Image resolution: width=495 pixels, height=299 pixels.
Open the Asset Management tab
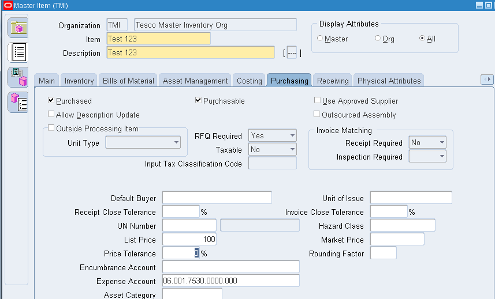[195, 81]
